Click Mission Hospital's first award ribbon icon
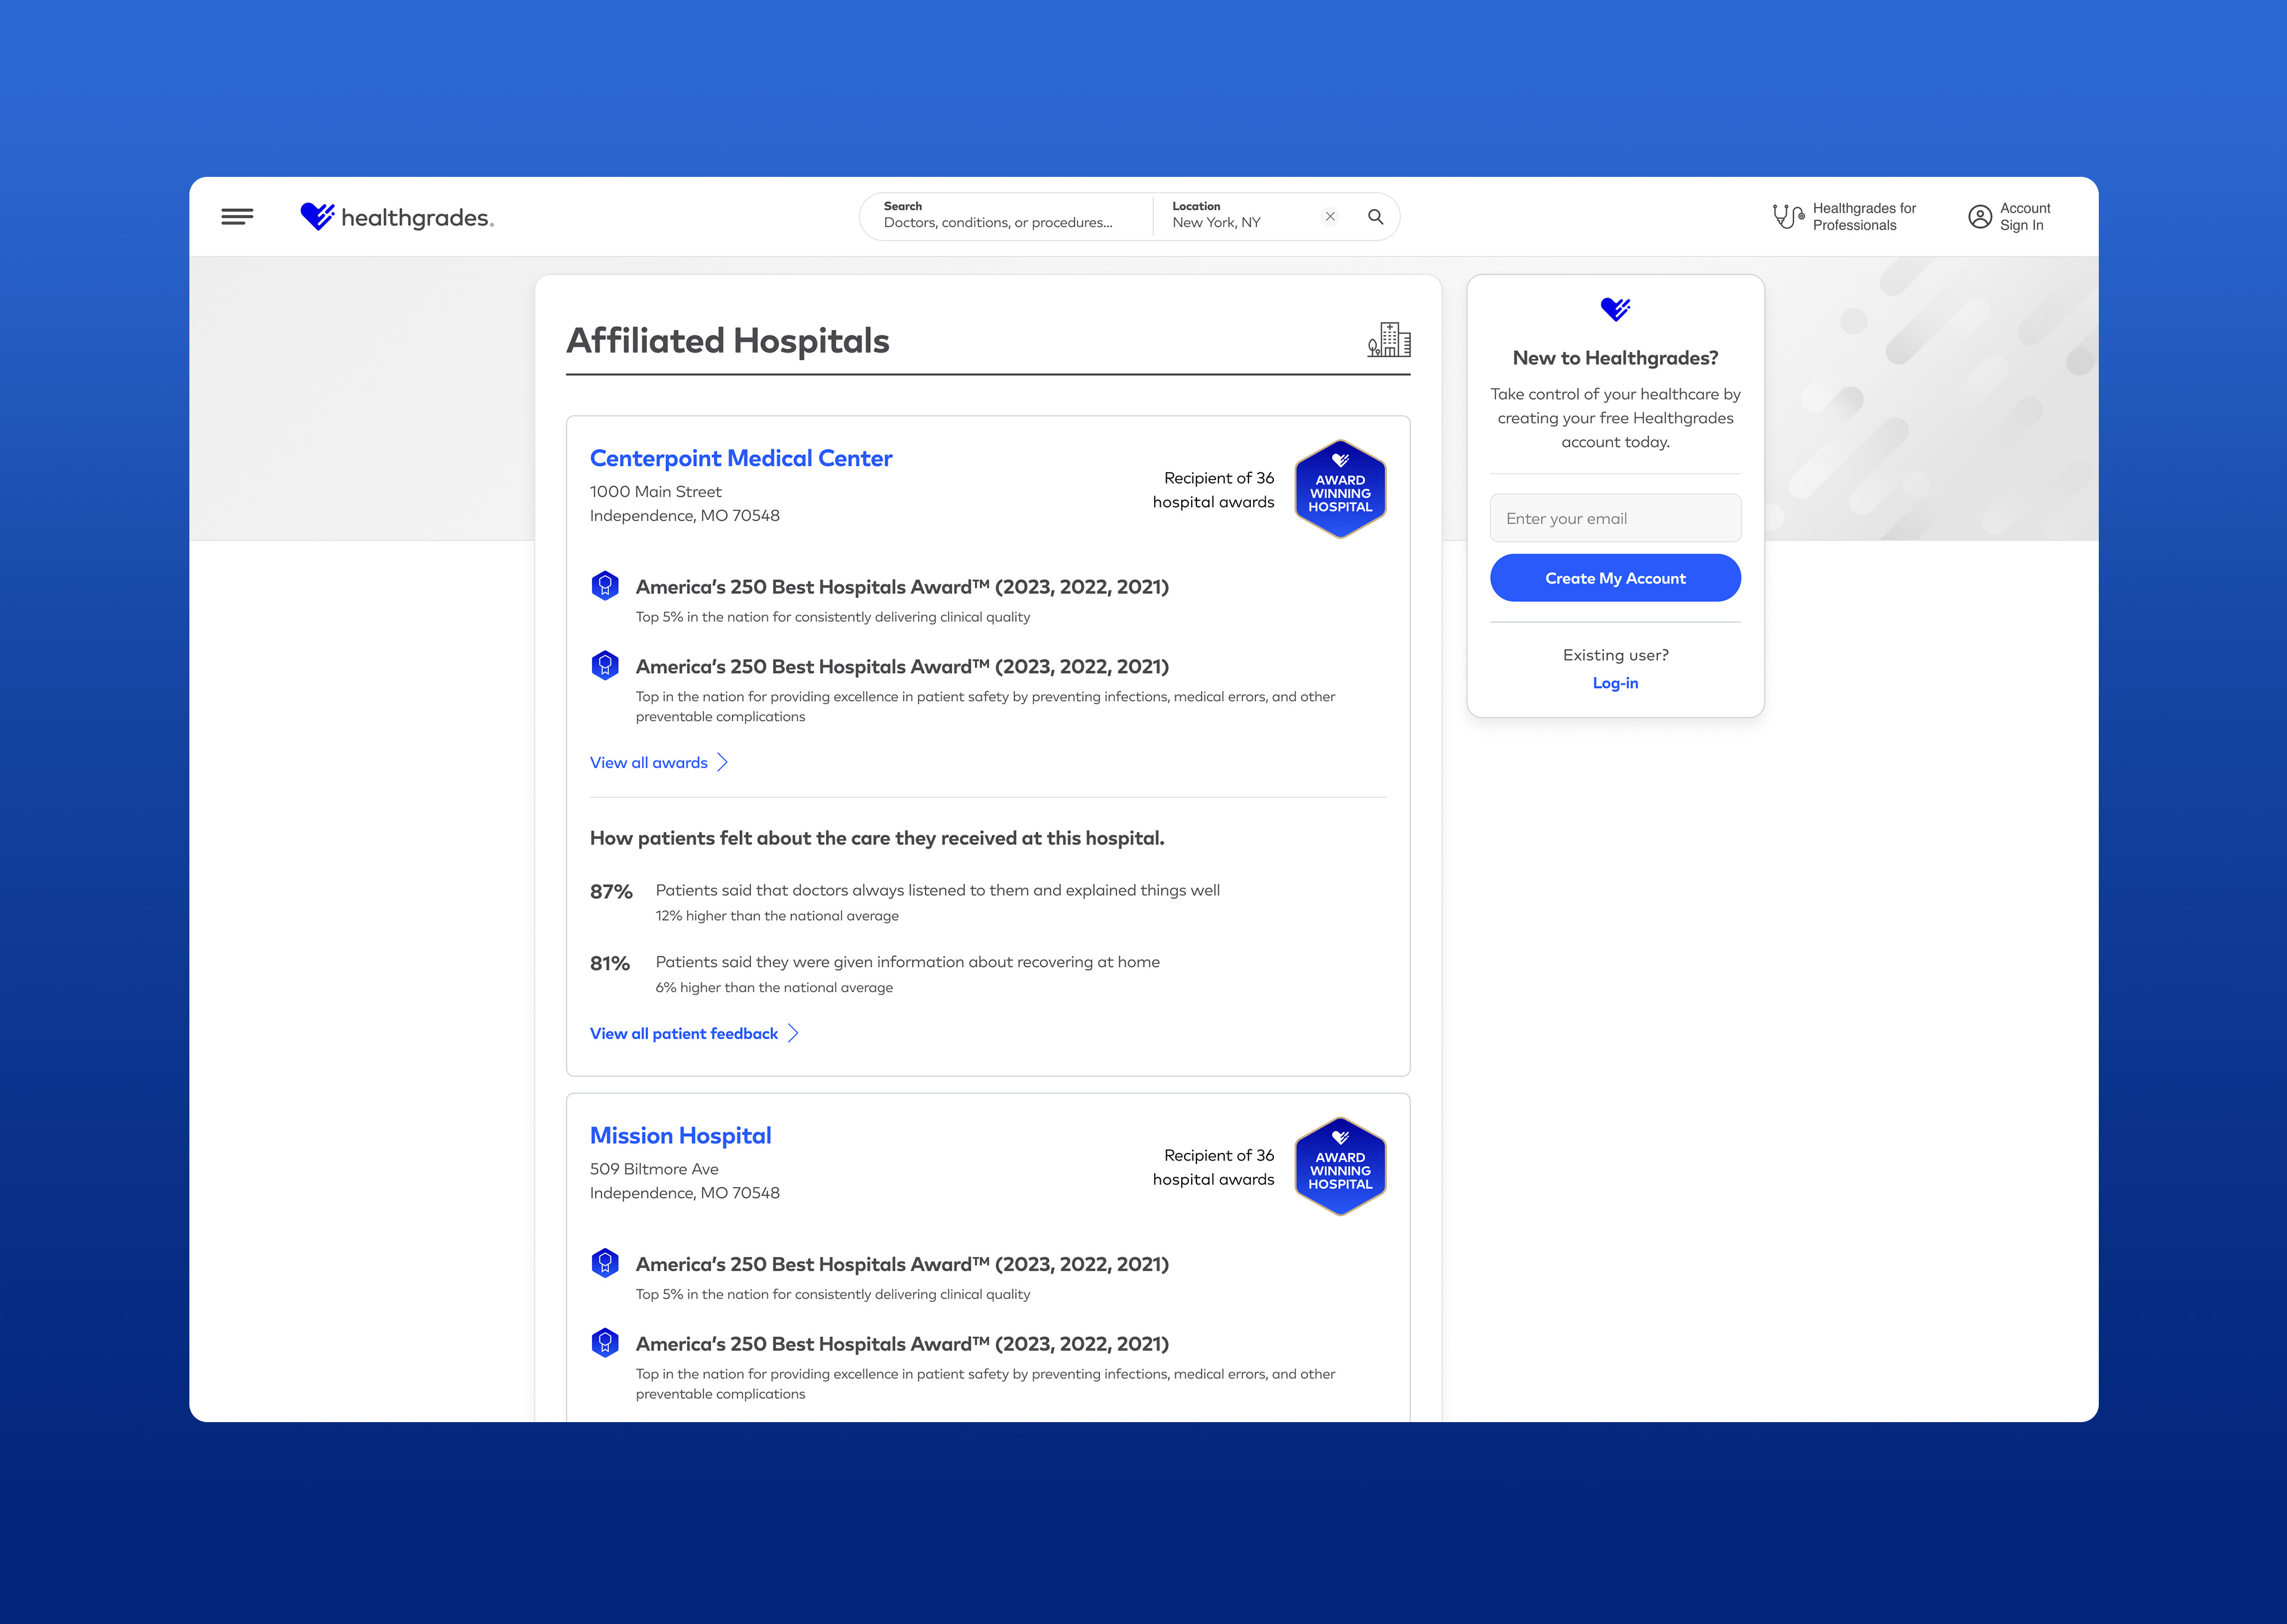This screenshot has height=1624, width=2287. [x=605, y=1263]
